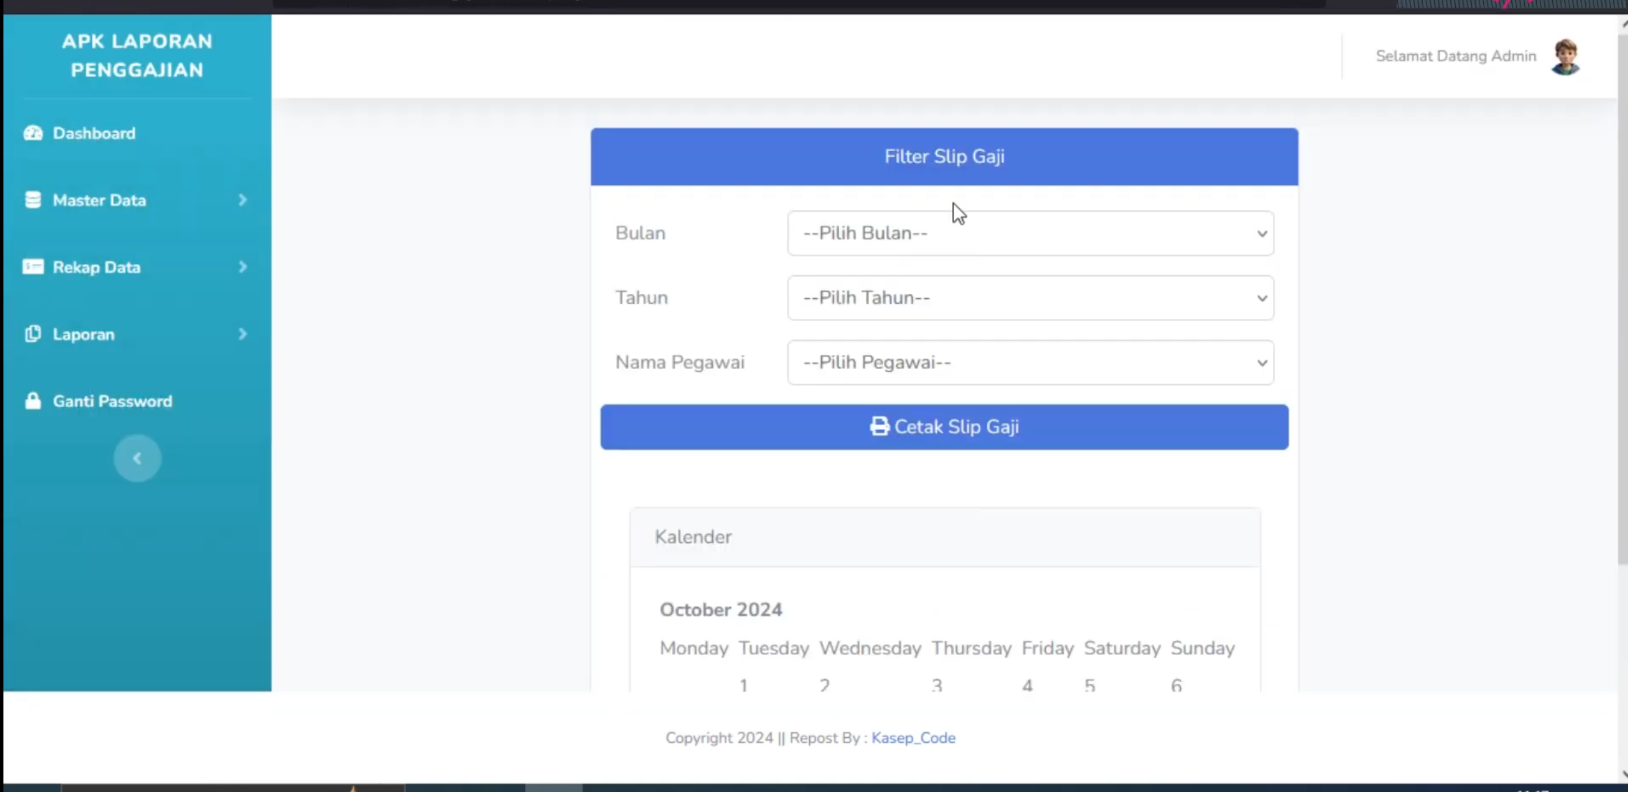Click the Rekap Data card icon
This screenshot has width=1628, height=792.
click(x=33, y=266)
